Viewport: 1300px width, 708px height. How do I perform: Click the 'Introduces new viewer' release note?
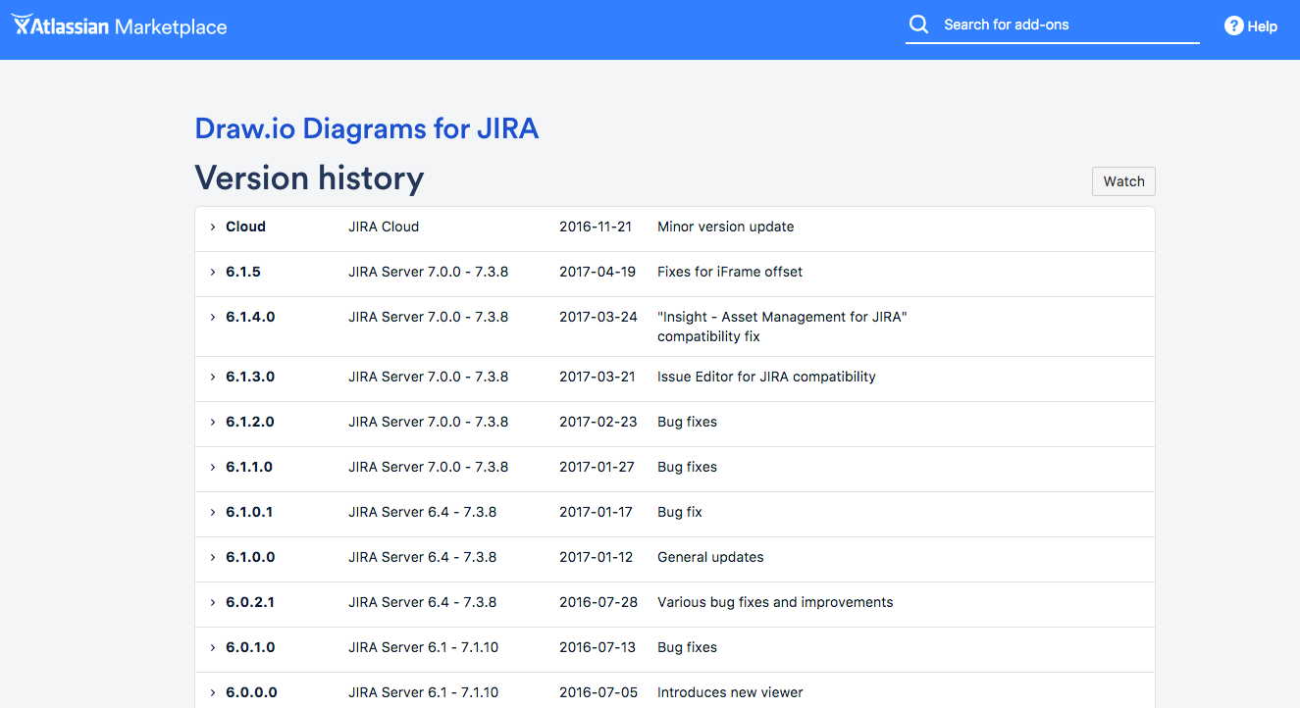click(730, 692)
